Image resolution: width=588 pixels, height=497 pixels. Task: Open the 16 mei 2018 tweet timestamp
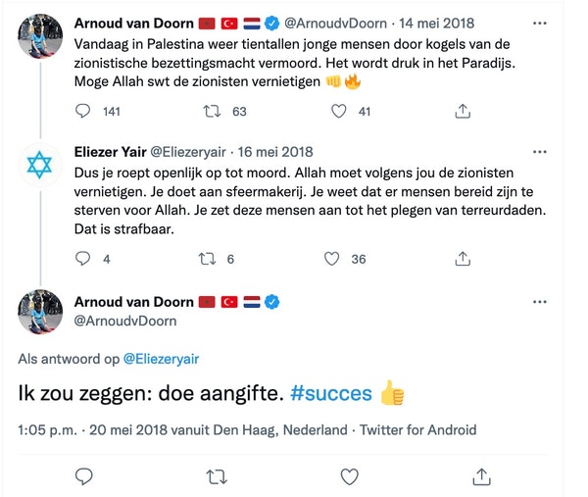275,151
